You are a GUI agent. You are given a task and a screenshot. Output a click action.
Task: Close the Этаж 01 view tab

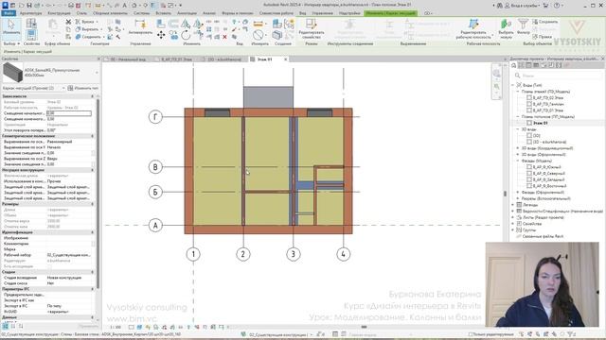[286, 59]
